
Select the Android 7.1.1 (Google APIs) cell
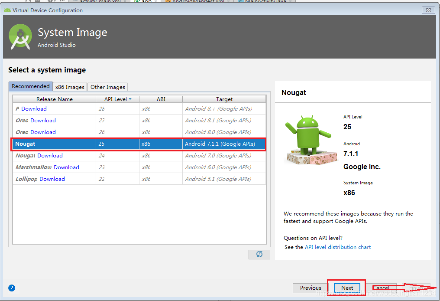pos(224,144)
